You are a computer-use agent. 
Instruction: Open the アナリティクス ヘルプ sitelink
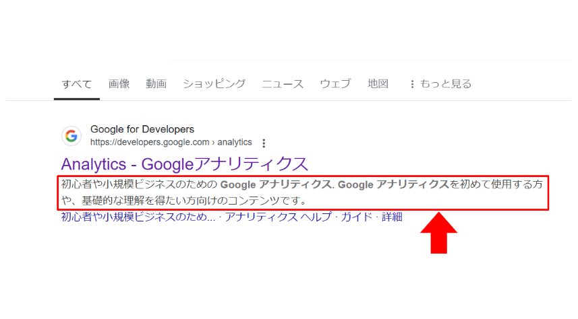click(x=279, y=217)
